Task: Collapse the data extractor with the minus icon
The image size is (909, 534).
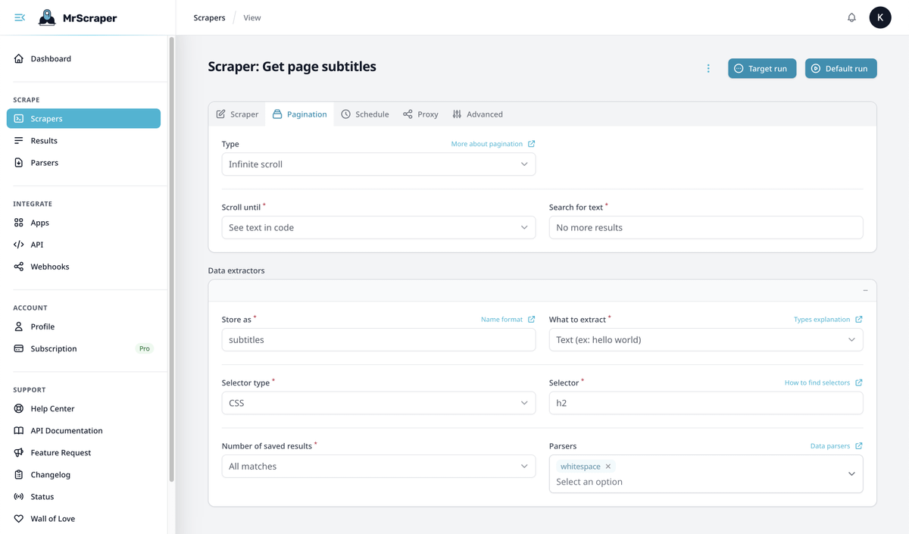Action: [x=865, y=290]
